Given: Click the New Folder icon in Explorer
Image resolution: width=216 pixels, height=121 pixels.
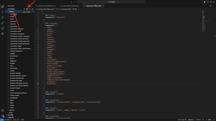Looking at the screenshot, I should click(27, 9).
